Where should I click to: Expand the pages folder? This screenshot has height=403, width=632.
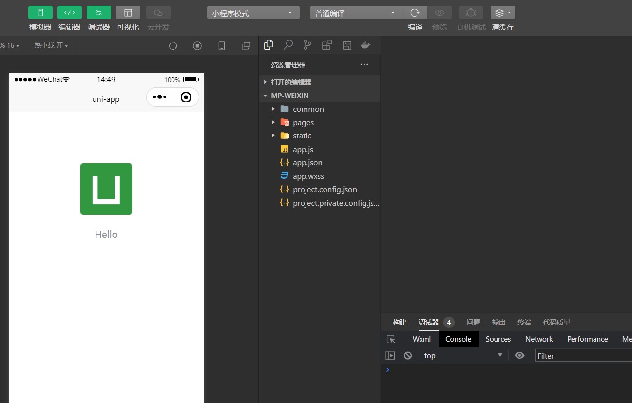(303, 123)
